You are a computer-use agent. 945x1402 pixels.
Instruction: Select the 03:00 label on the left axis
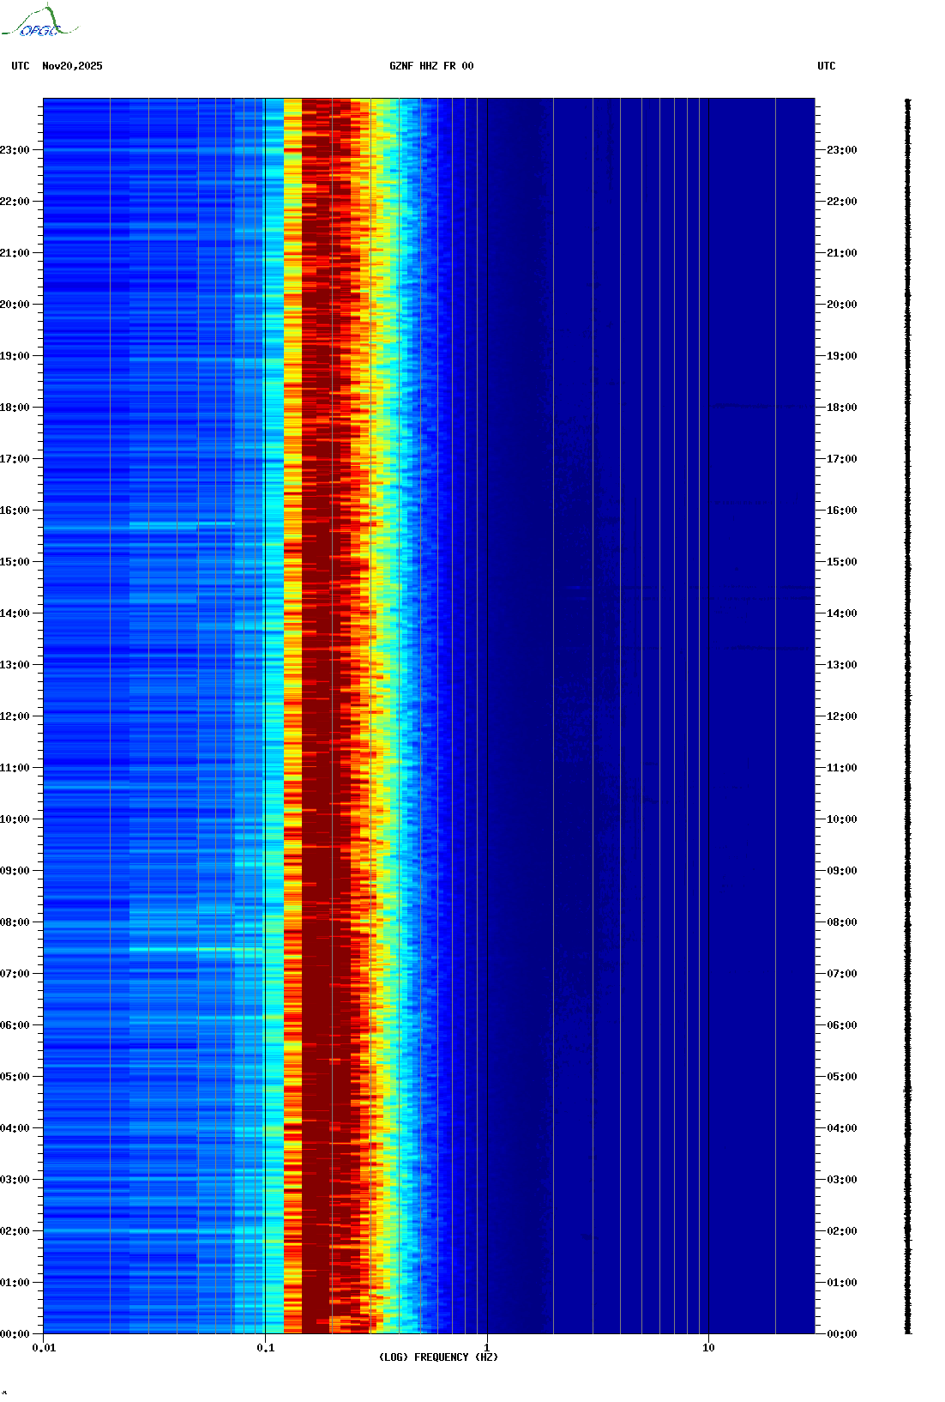click(15, 1180)
